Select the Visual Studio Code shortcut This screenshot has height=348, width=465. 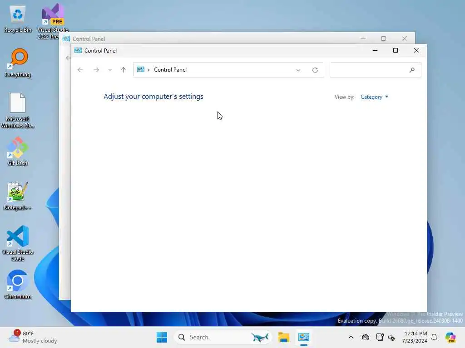pos(18,243)
